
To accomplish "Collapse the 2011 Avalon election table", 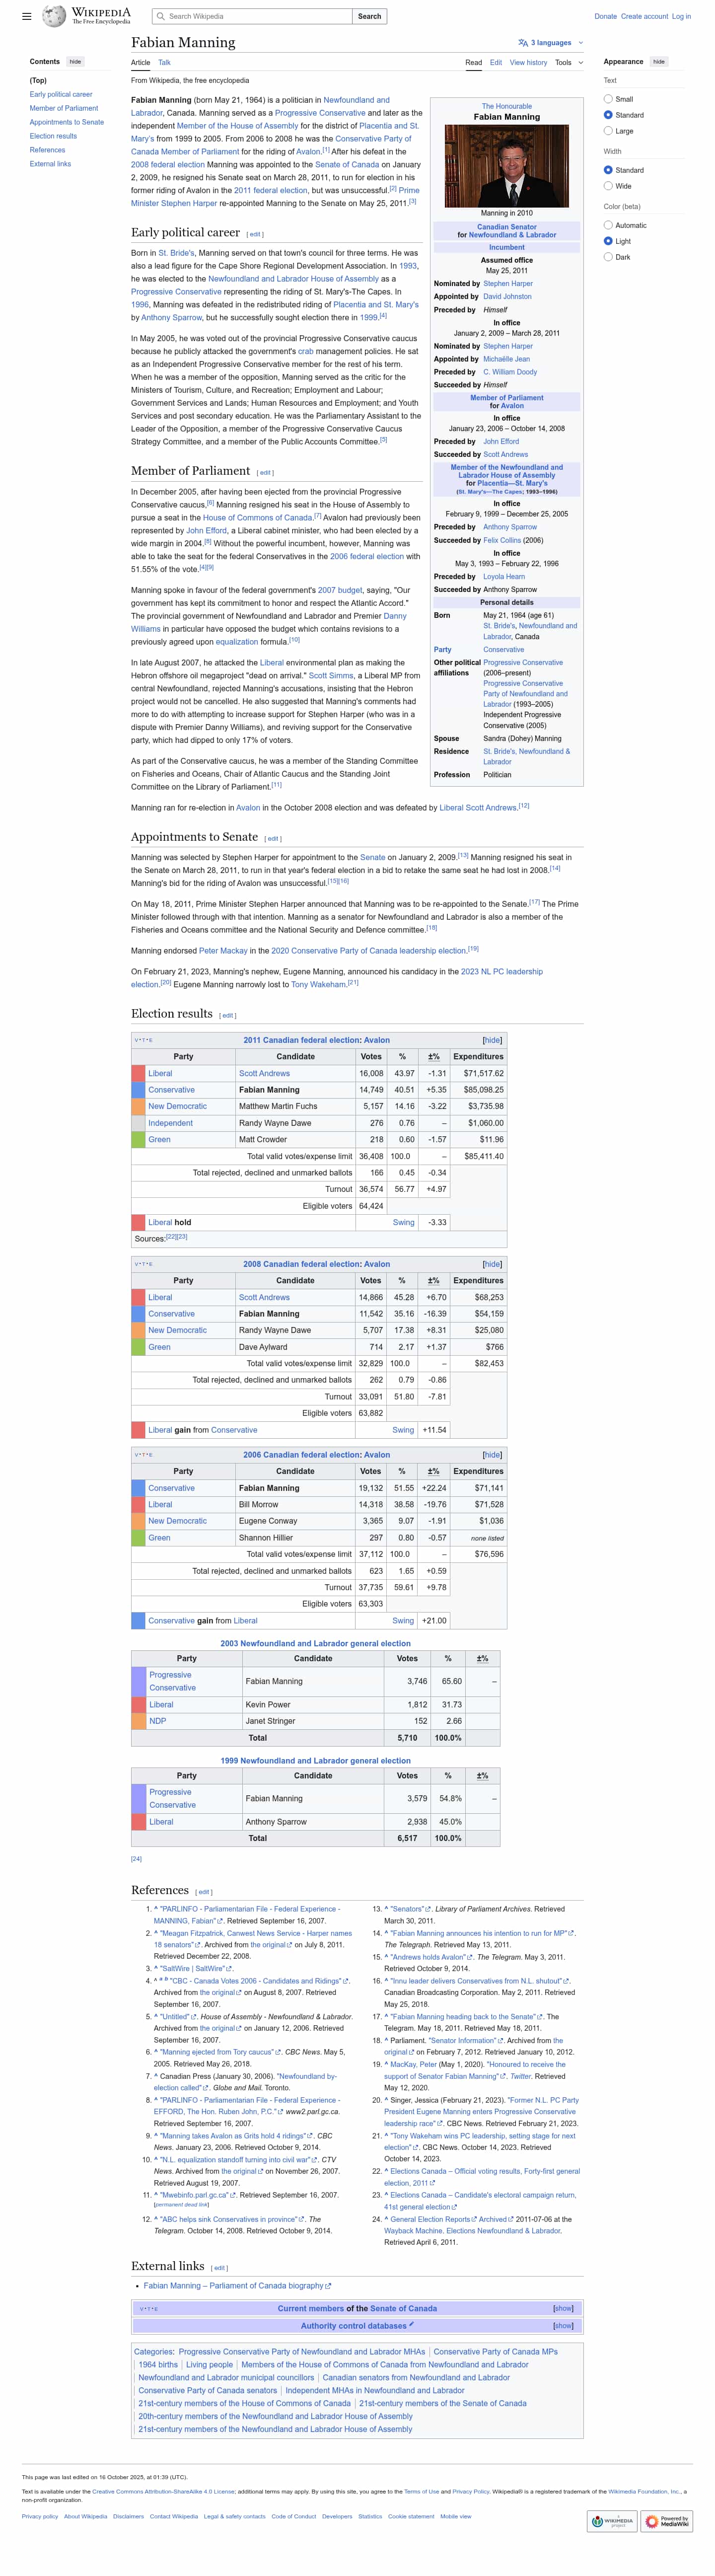I will pyautogui.click(x=492, y=1040).
